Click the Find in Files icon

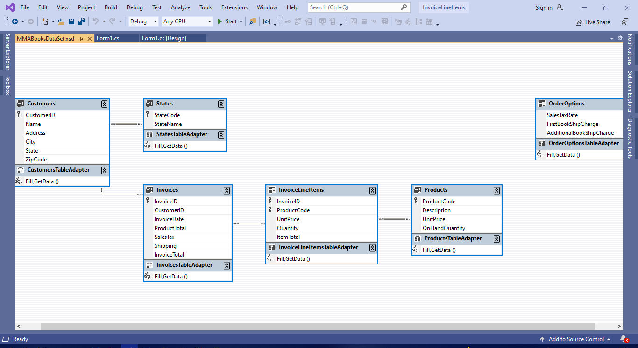coord(253,21)
